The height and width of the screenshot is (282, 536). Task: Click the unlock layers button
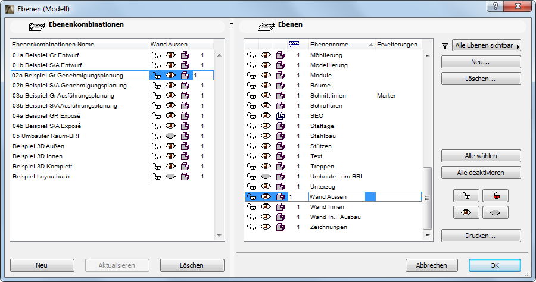[466, 196]
